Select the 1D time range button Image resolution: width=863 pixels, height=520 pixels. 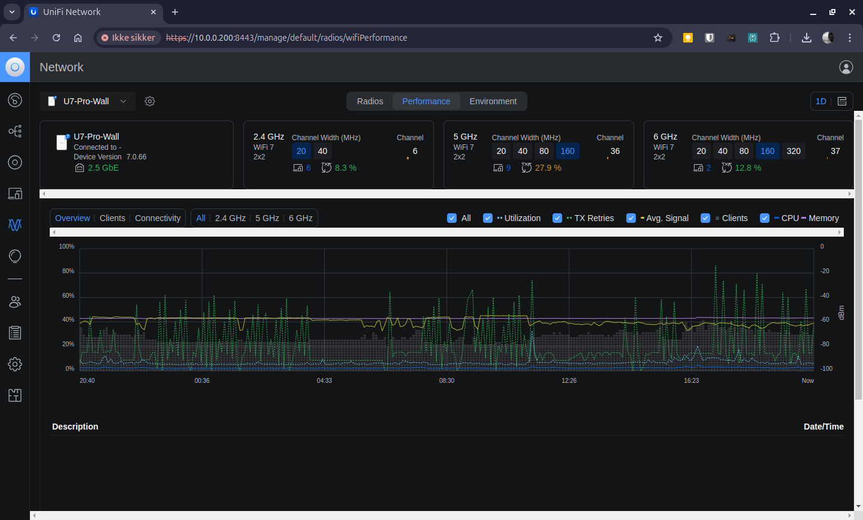821,101
